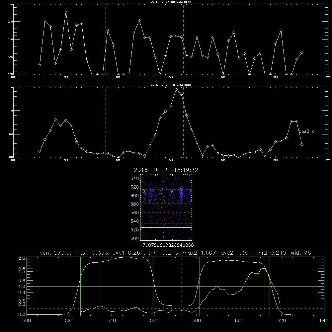The height and width of the screenshot is (332, 332).
Task: Click the last diamond data point in dusk plot
Action: (302, 145)
